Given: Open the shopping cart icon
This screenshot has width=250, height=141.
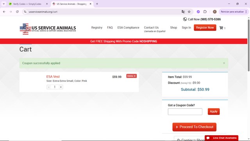Looking at the screenshot, I should click(221, 28).
